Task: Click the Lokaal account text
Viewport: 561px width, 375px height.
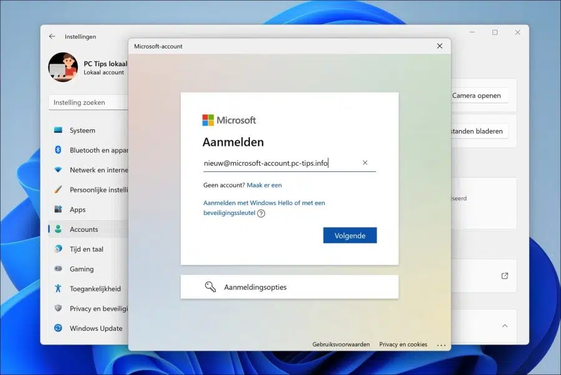Action: 103,72
